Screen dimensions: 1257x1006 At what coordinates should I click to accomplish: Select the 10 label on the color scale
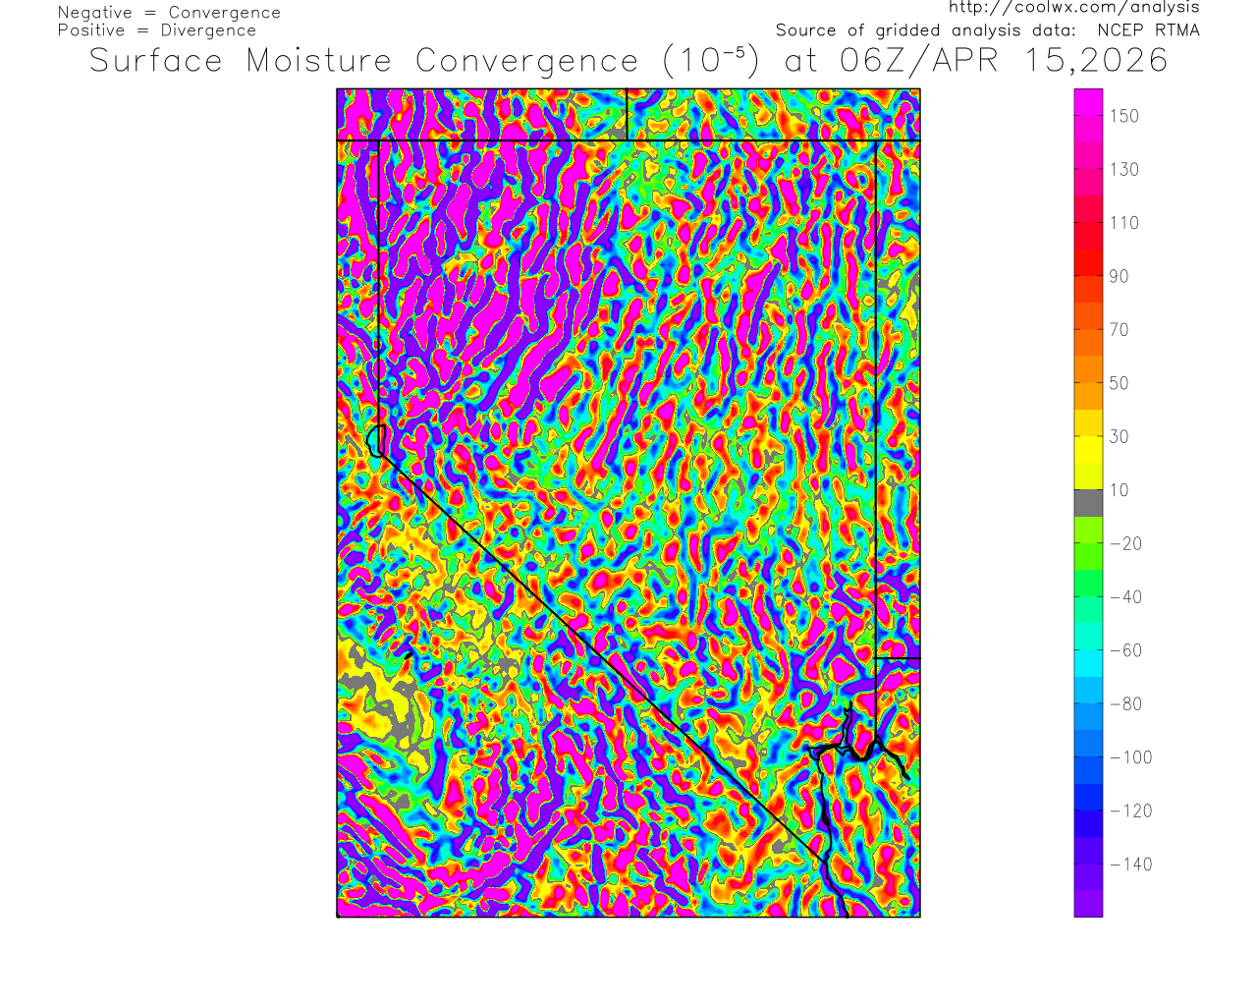click(x=1119, y=490)
